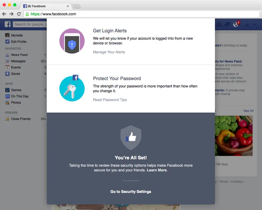
Task: Click the Events calendar icon
Action: pyautogui.click(x=7, y=68)
